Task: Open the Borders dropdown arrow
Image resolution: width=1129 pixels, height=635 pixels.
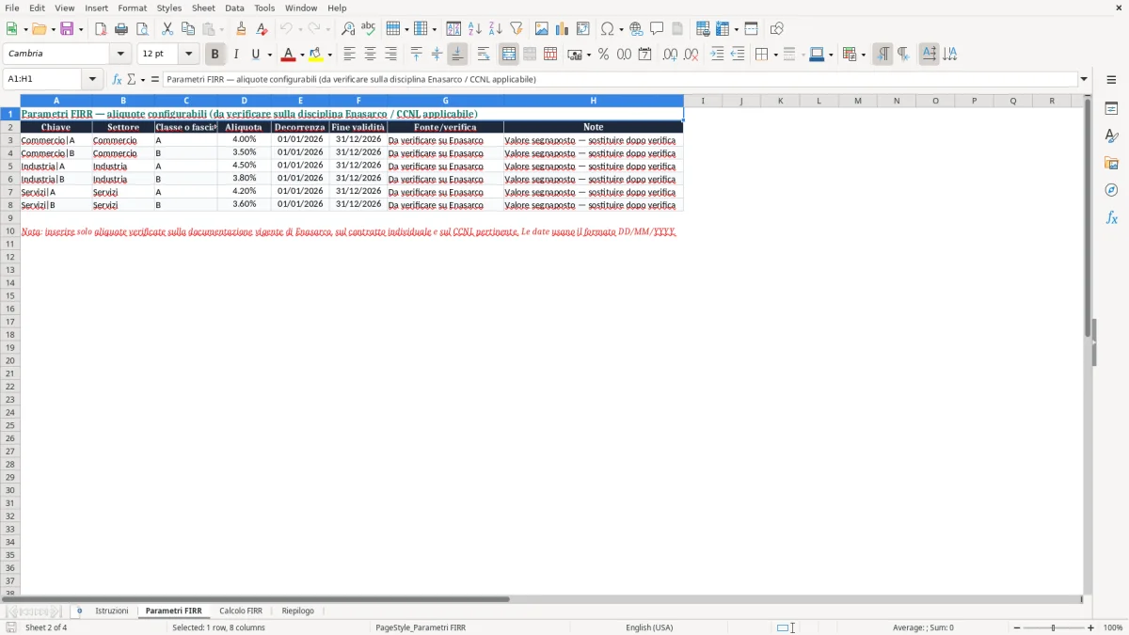Action: coord(775,55)
